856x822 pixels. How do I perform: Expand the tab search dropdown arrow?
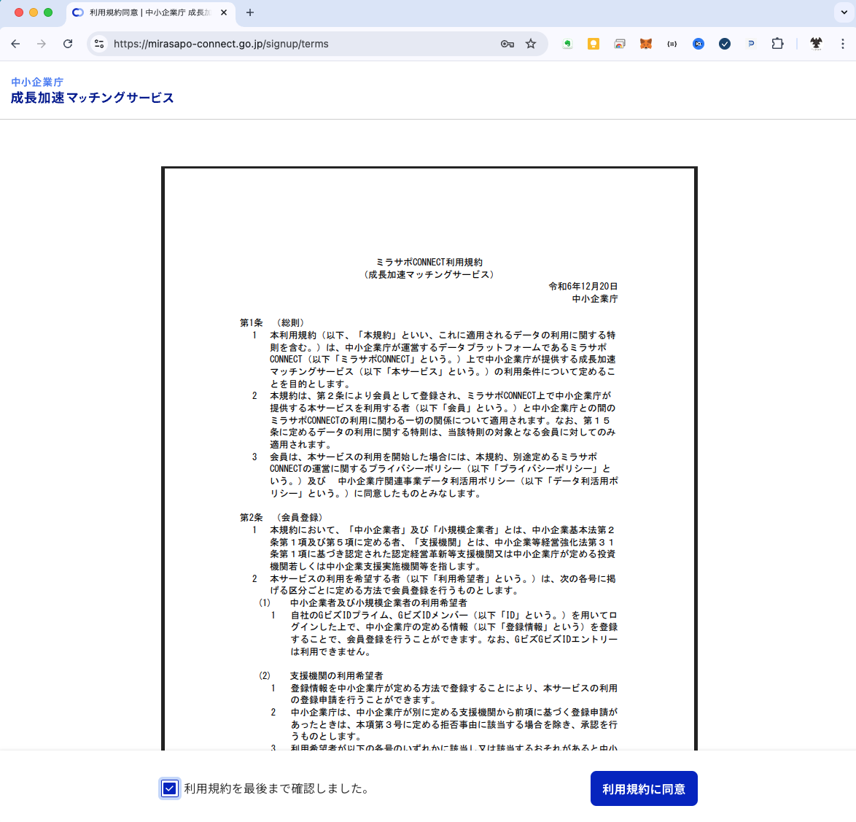tap(844, 12)
